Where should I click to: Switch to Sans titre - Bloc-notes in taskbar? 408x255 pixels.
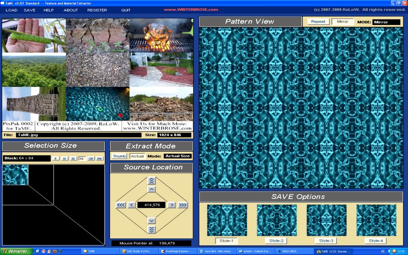(x=217, y=251)
